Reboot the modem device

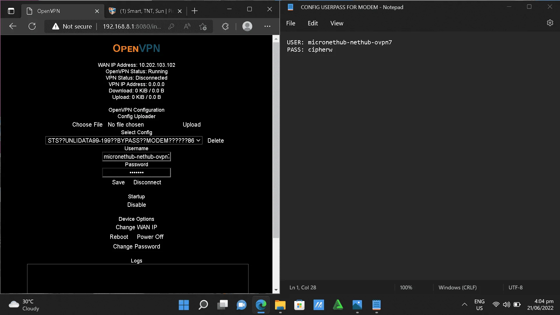coord(119,237)
